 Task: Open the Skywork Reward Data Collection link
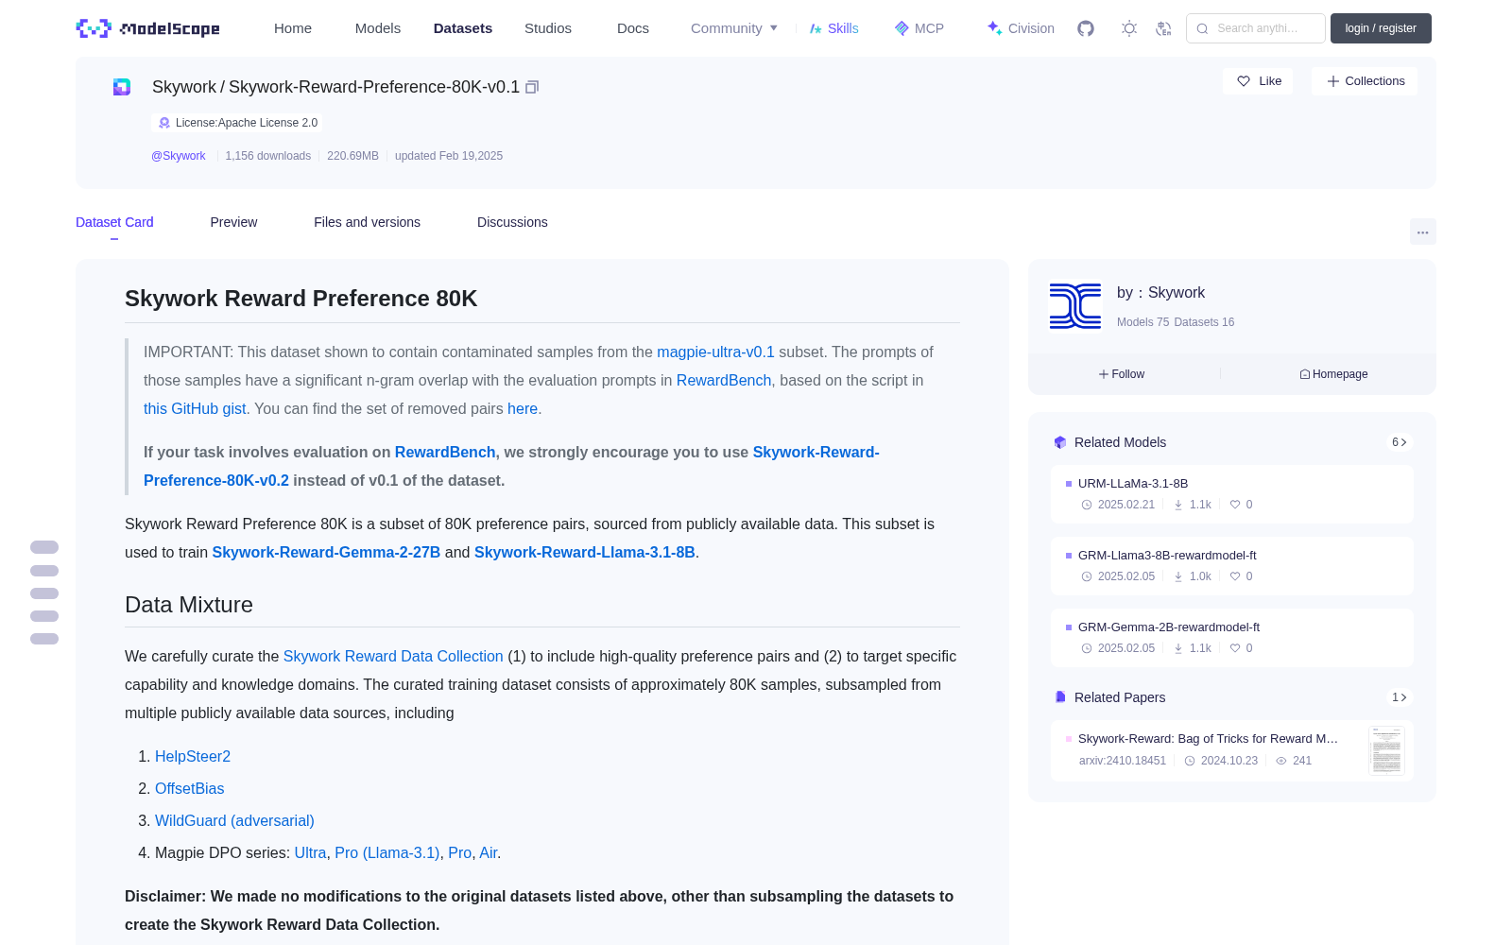tap(393, 656)
